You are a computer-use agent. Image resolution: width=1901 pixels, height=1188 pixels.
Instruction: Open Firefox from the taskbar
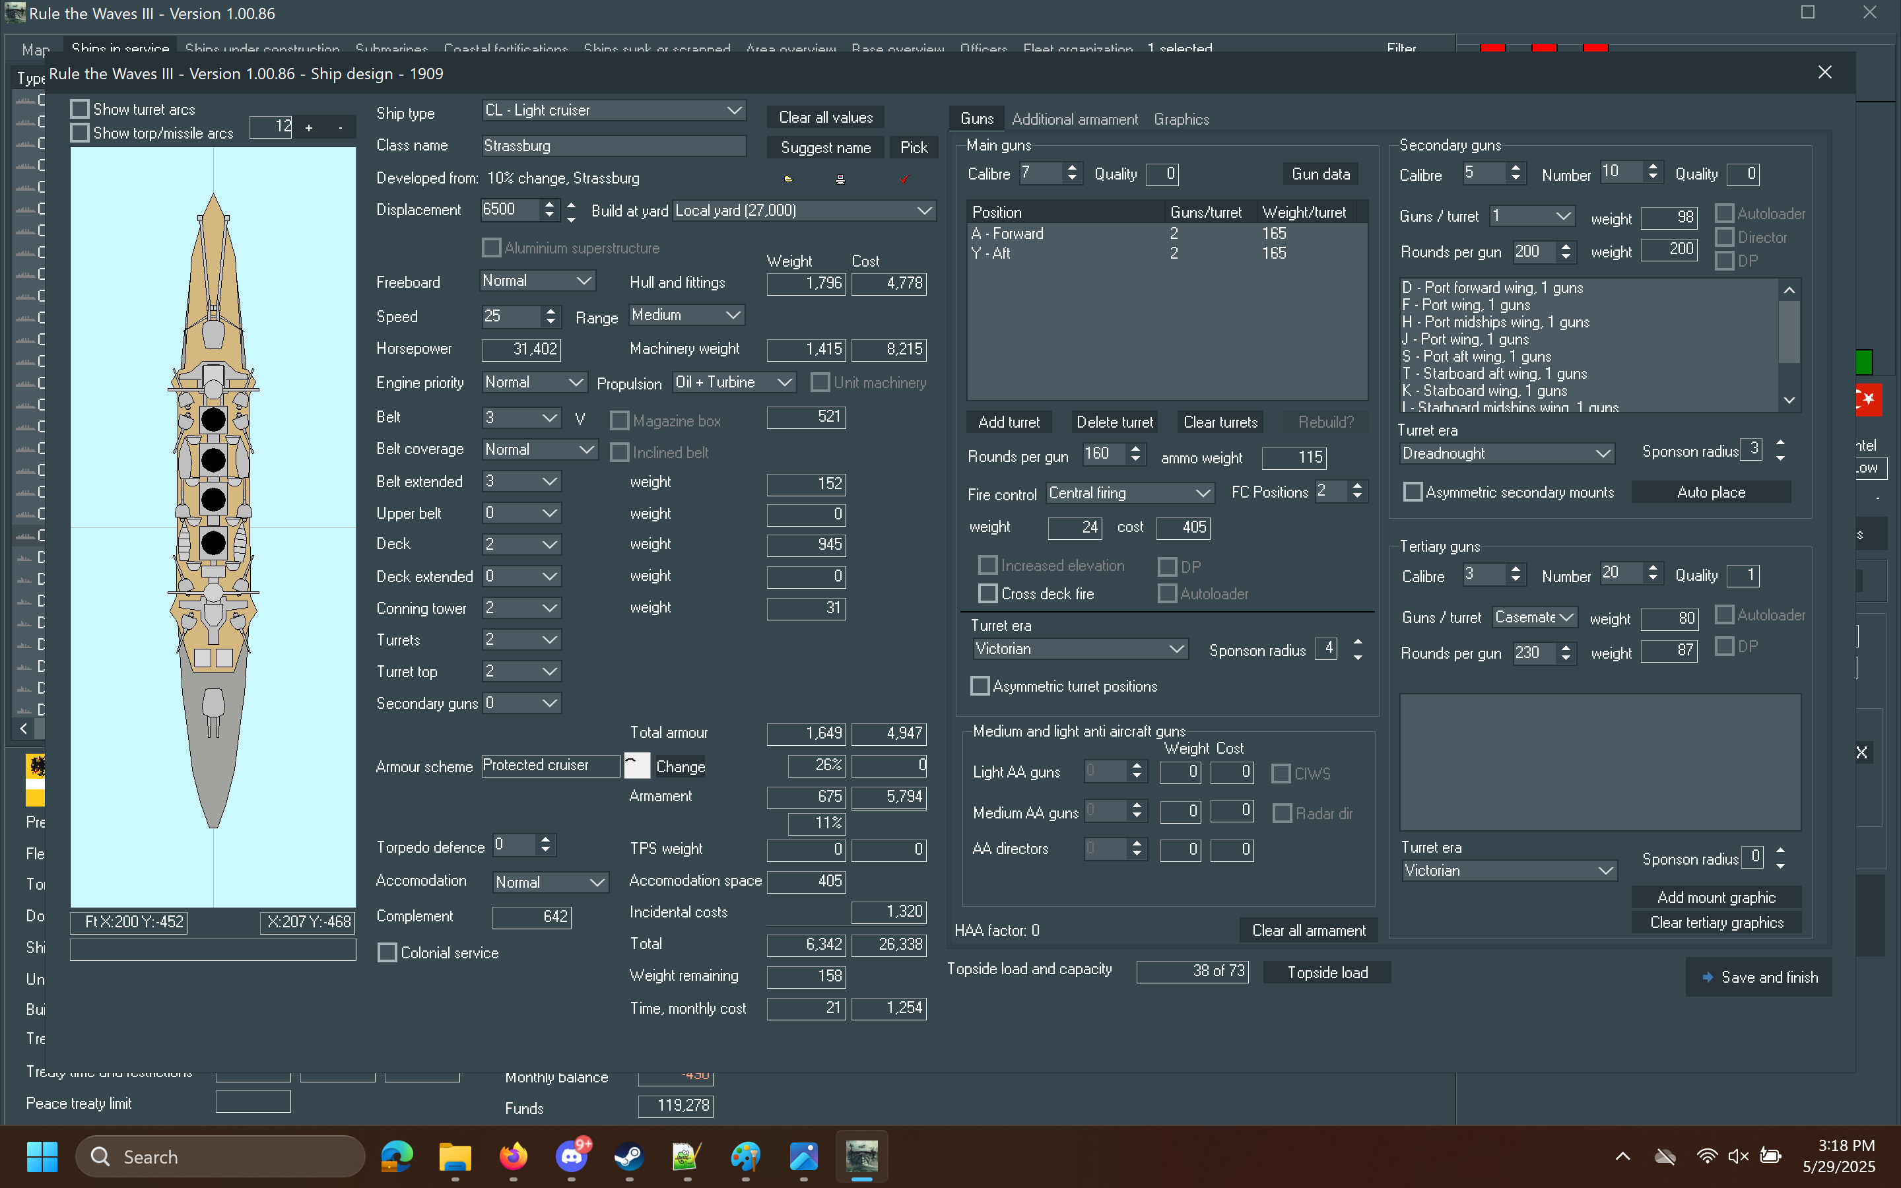click(x=514, y=1156)
